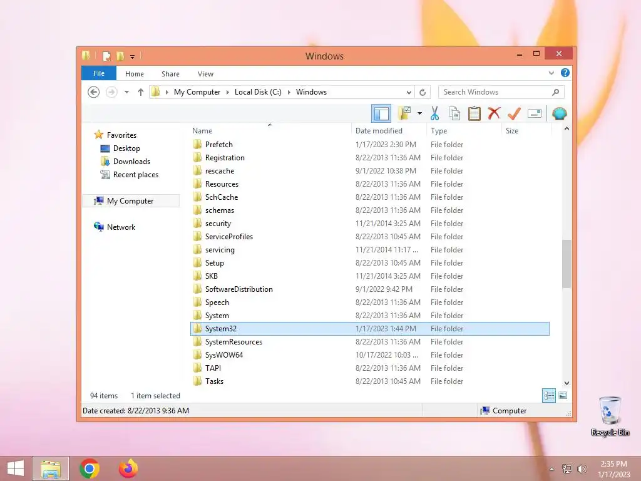The height and width of the screenshot is (481, 641).
Task: Copy with the two-pages icon
Action: coord(454,113)
